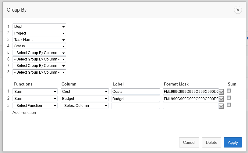Open the Cost column dropdown

coord(85,91)
